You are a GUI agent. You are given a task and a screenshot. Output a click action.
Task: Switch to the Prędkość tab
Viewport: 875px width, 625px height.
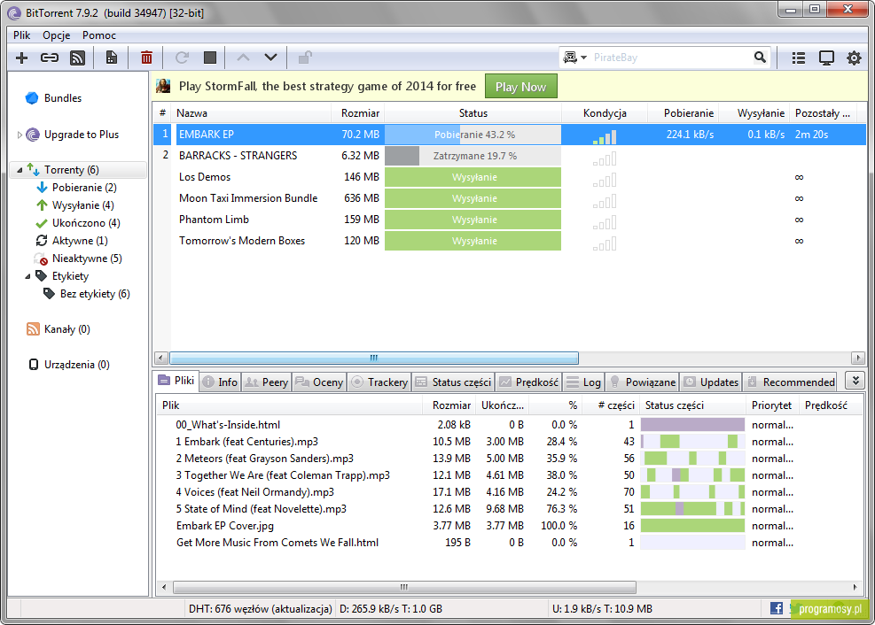[x=529, y=382]
